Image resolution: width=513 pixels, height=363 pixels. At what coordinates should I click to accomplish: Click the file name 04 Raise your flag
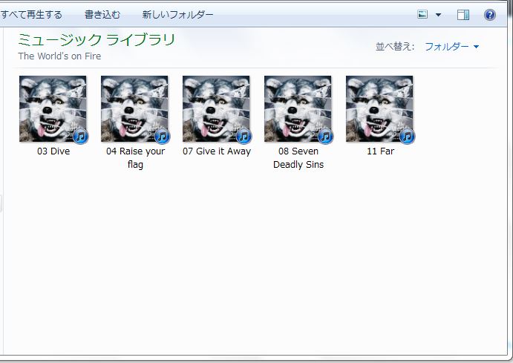pos(135,157)
